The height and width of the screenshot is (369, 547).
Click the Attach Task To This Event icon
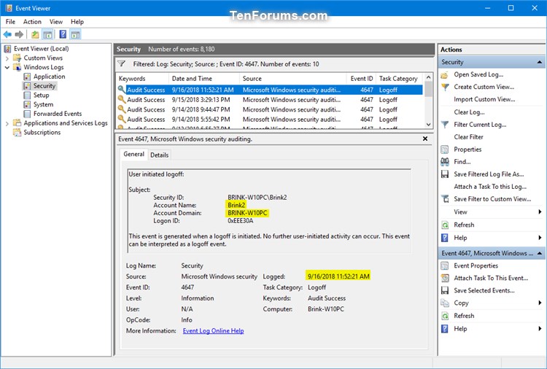click(x=445, y=278)
